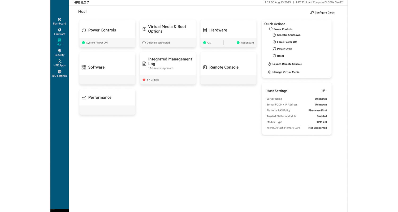Open the Firmware section icon
This screenshot has height=212, width=398.
click(59, 30)
